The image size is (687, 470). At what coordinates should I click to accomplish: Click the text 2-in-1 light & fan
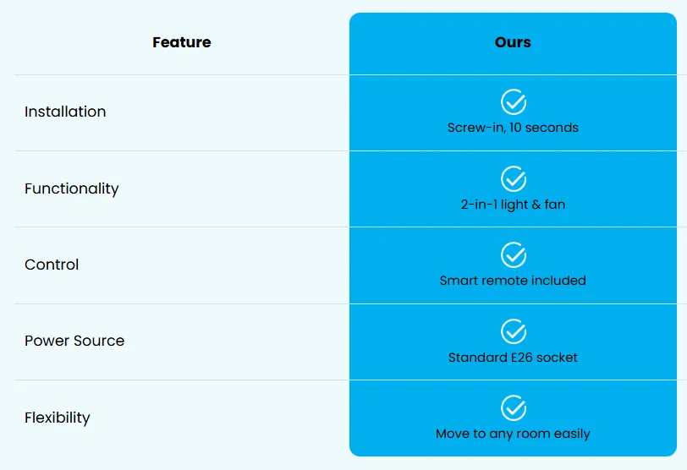[x=513, y=205]
